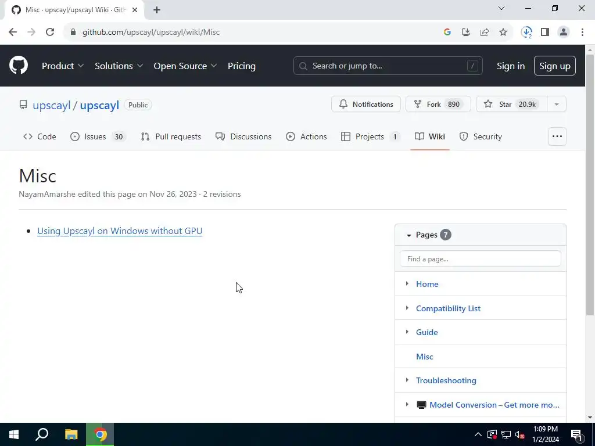
Task: Expand the Home page outline
Action: point(407,283)
